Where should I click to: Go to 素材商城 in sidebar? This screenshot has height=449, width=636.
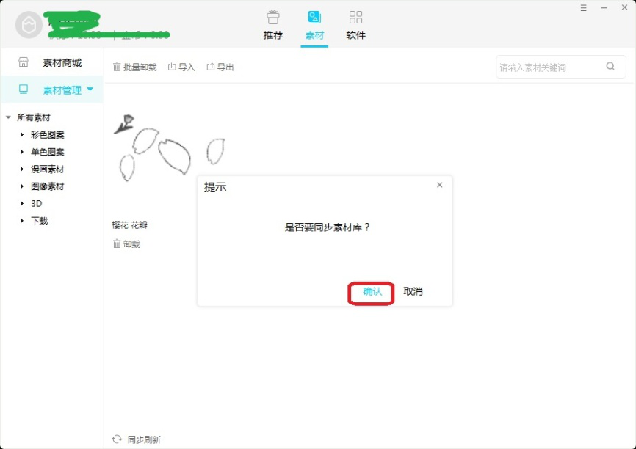52,62
